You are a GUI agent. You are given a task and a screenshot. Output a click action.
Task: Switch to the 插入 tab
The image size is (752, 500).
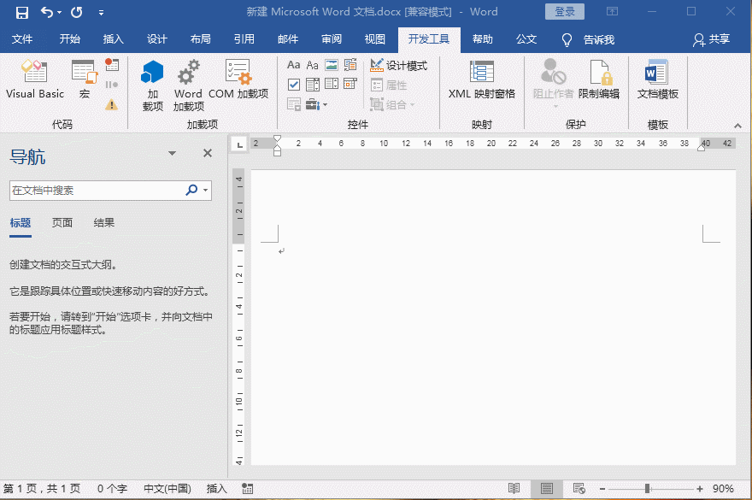pos(113,39)
